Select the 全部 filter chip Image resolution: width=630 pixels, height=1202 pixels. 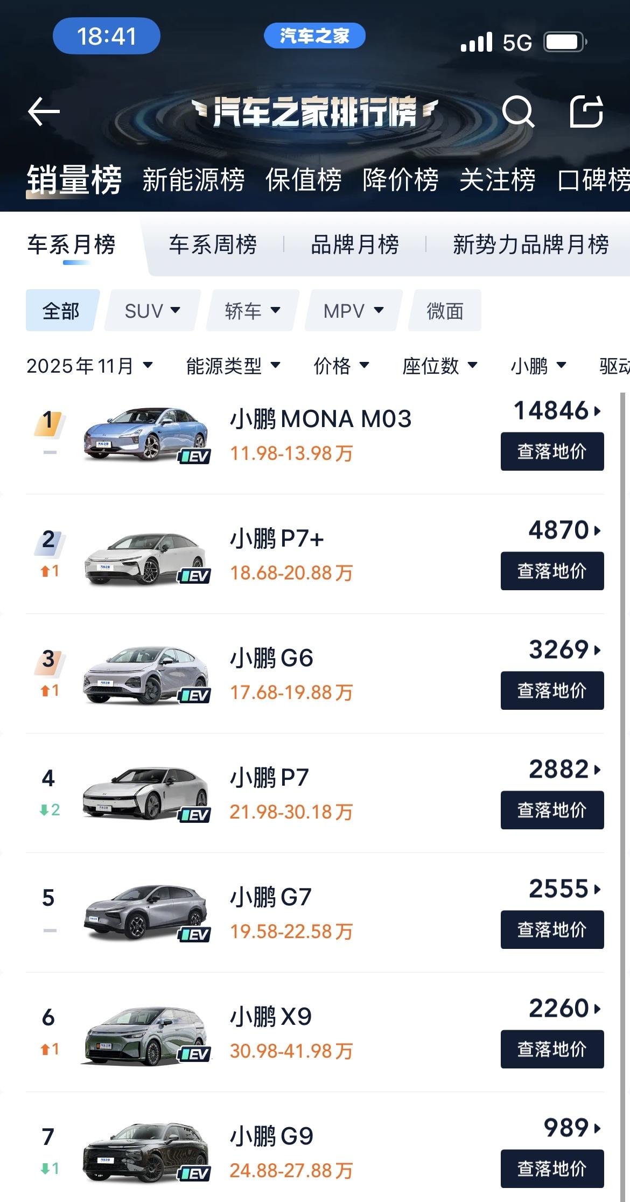[60, 311]
